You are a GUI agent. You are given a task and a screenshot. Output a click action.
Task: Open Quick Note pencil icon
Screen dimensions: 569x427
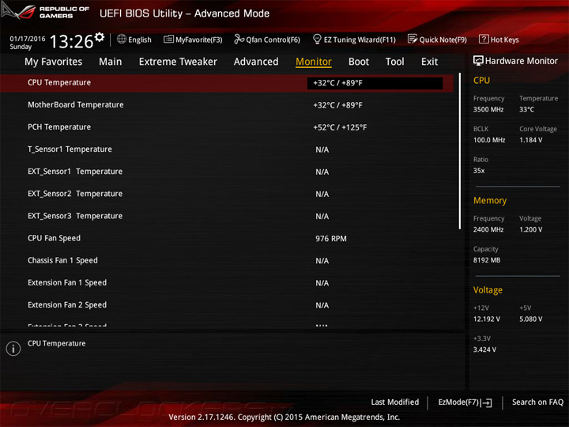pos(413,39)
